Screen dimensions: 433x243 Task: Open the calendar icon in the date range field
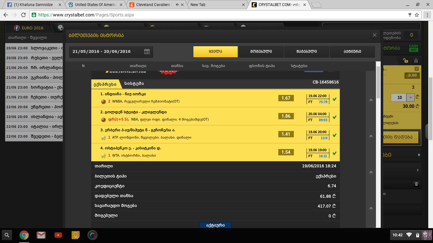[147, 52]
